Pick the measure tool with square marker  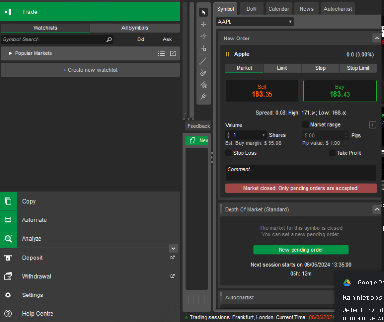[203, 48]
